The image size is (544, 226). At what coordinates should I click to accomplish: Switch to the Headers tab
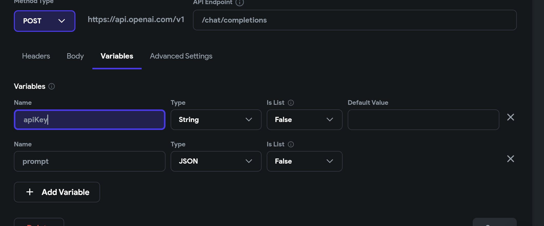pyautogui.click(x=36, y=56)
